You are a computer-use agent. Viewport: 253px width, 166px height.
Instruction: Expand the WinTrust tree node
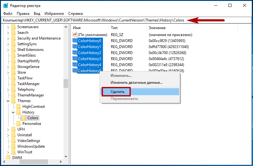tap(8, 152)
